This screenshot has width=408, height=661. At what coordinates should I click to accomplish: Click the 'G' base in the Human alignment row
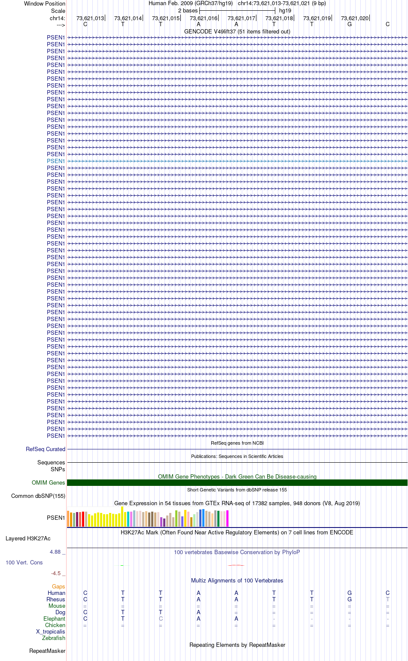pyautogui.click(x=350, y=593)
